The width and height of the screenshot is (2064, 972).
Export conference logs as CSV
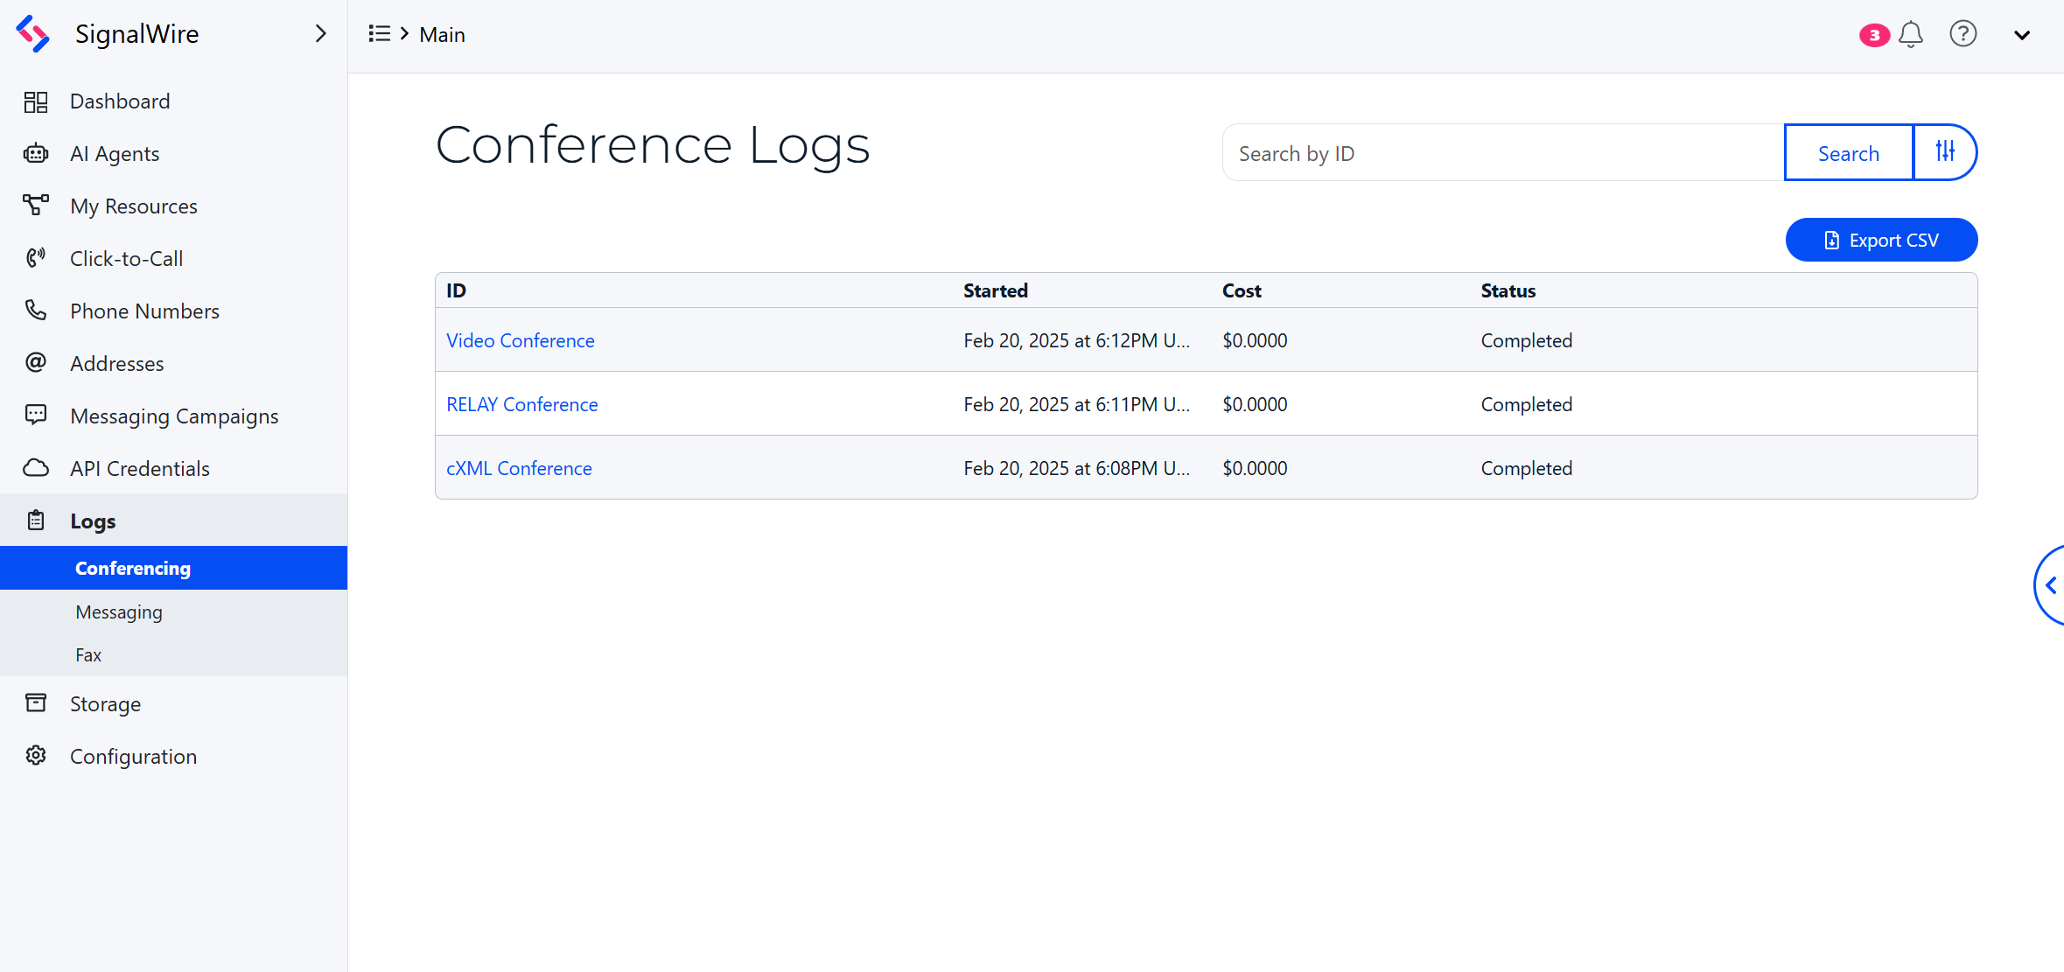[x=1881, y=239]
